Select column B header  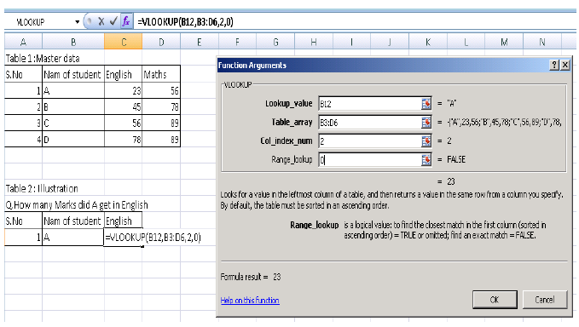pos(73,42)
